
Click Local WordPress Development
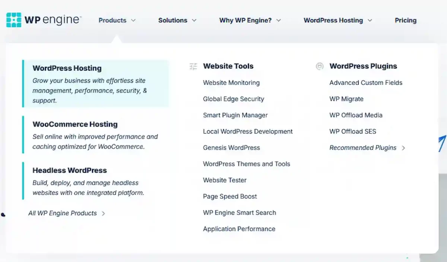click(x=248, y=131)
